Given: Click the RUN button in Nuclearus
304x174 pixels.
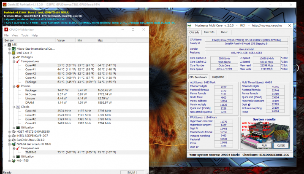Looking at the screenshot, I should click(x=264, y=145).
